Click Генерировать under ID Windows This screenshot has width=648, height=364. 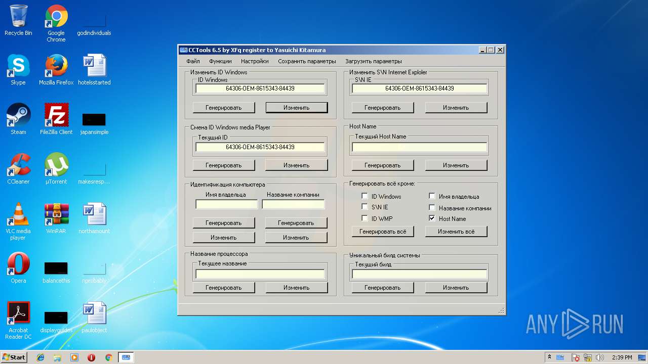coord(224,108)
